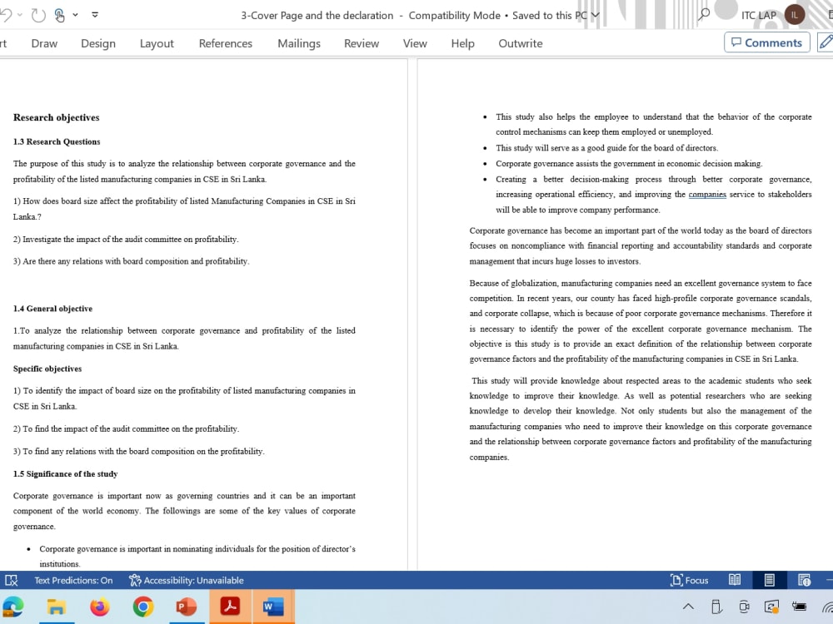Switch to Adobe Acrobat in the taskbar
This screenshot has height=624, width=833.
click(230, 606)
